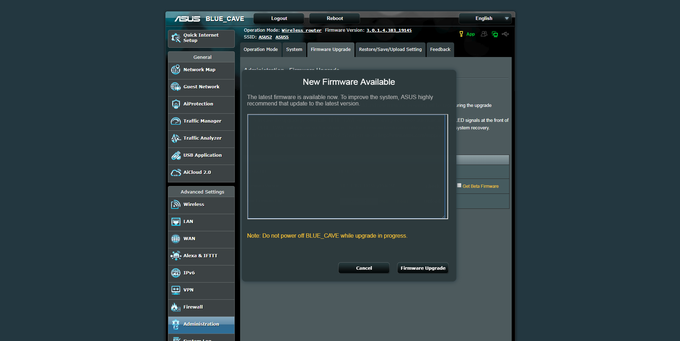
Task: Switch to the System tab
Action: tap(294, 50)
